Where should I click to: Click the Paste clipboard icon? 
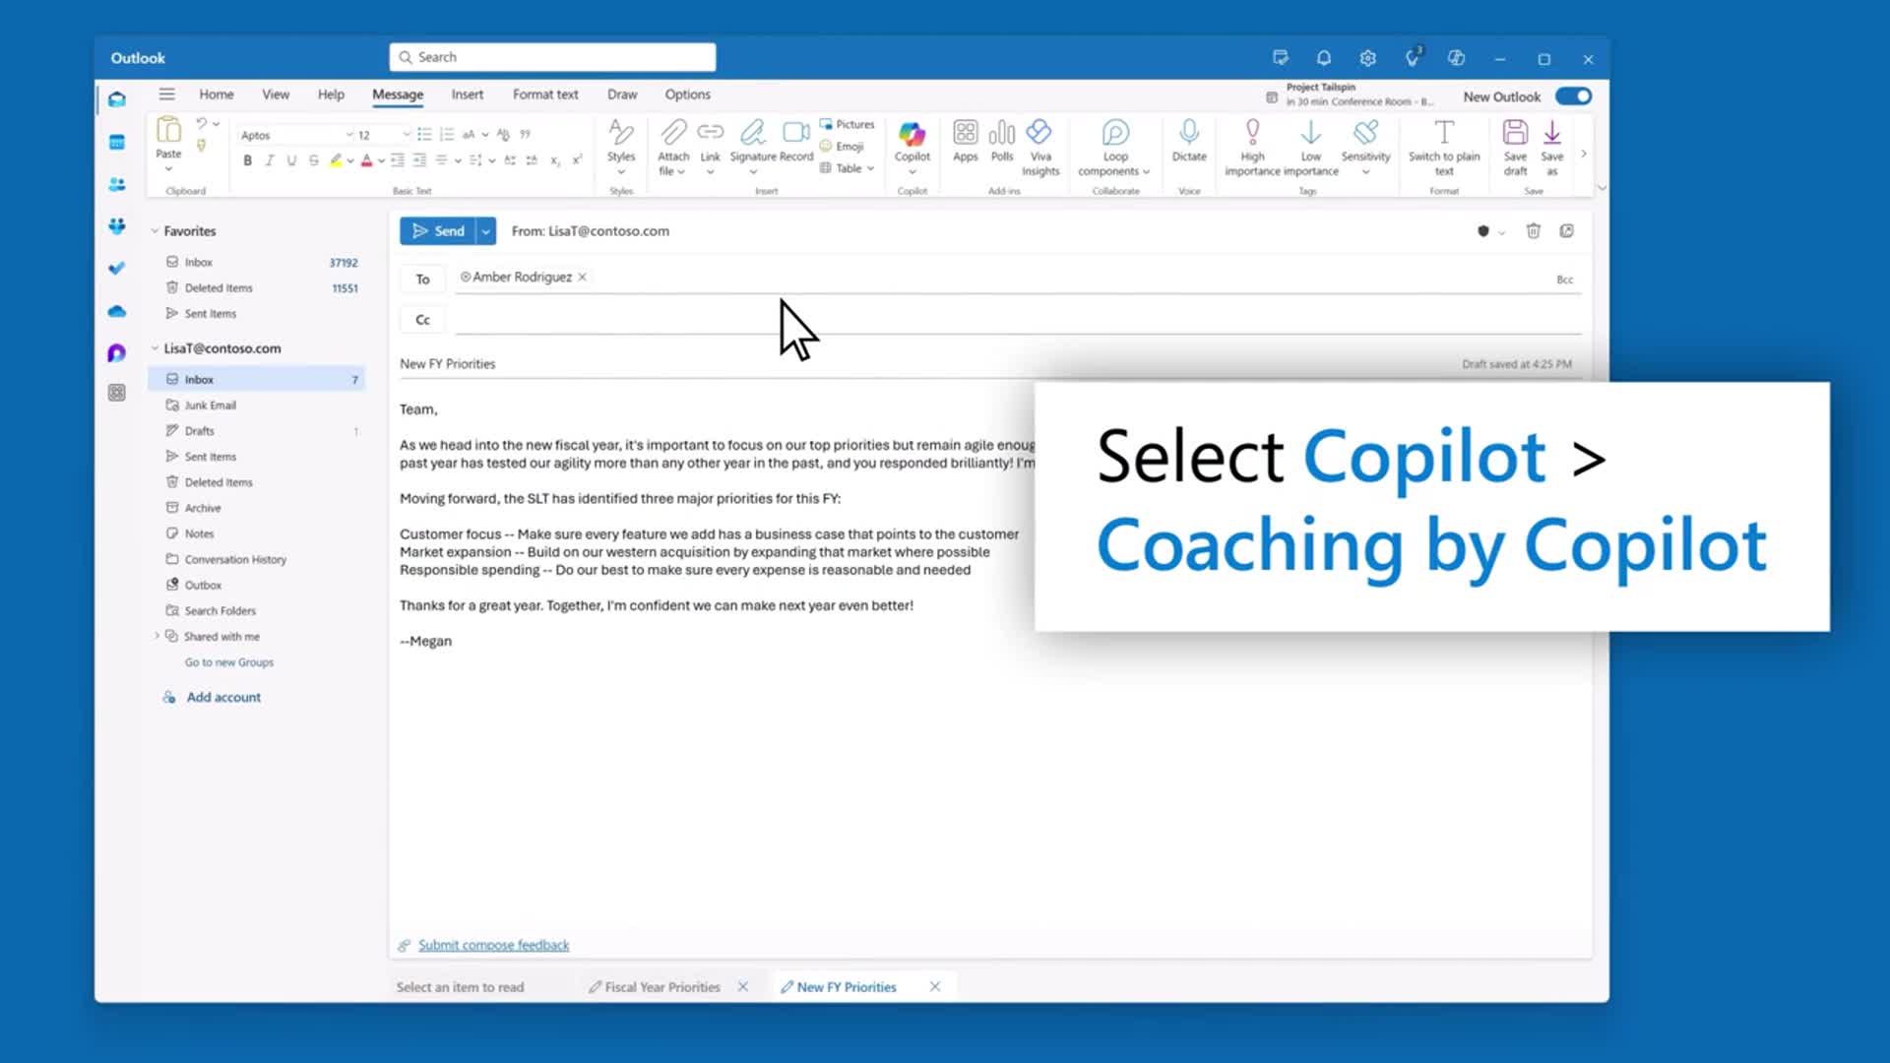coord(168,129)
